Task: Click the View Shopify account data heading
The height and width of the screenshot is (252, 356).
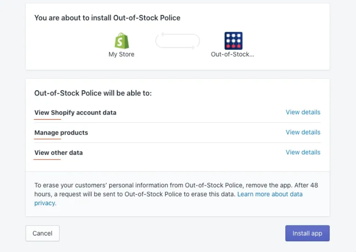Action: coord(75,113)
